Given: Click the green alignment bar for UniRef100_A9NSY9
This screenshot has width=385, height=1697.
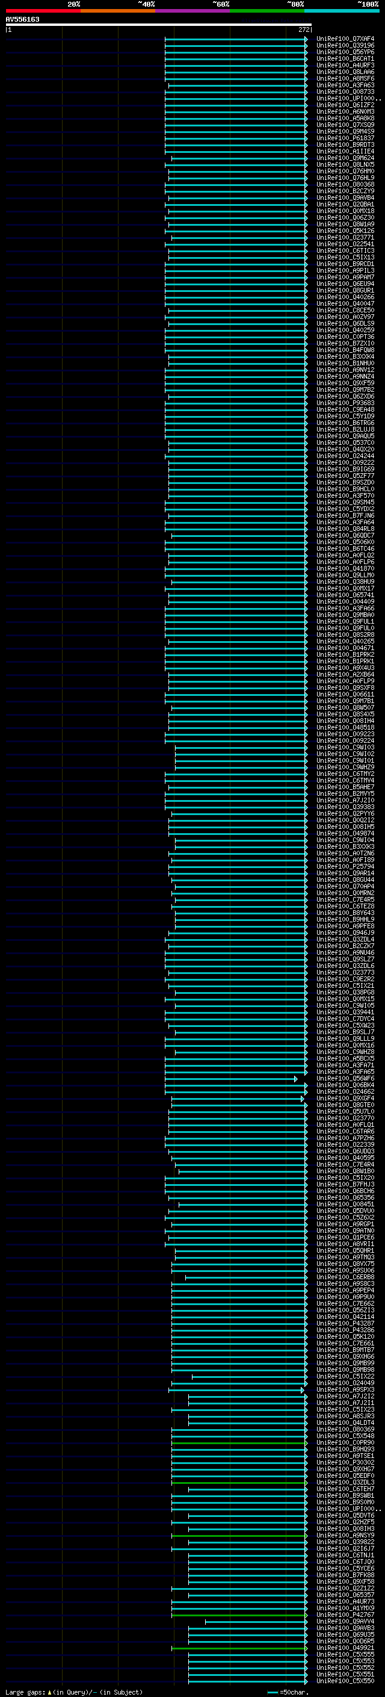Looking at the screenshot, I should click(x=239, y=1535).
